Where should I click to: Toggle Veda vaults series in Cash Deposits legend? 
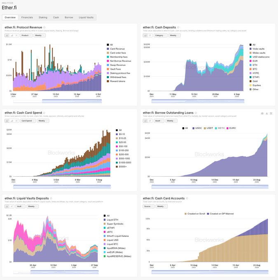(x=257, y=49)
